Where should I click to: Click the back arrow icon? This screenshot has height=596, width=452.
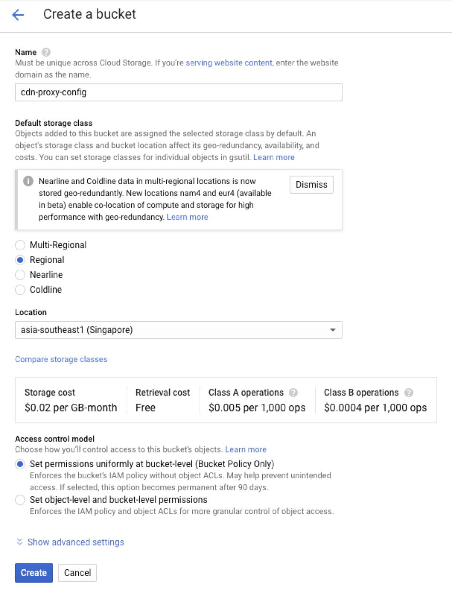(x=18, y=15)
